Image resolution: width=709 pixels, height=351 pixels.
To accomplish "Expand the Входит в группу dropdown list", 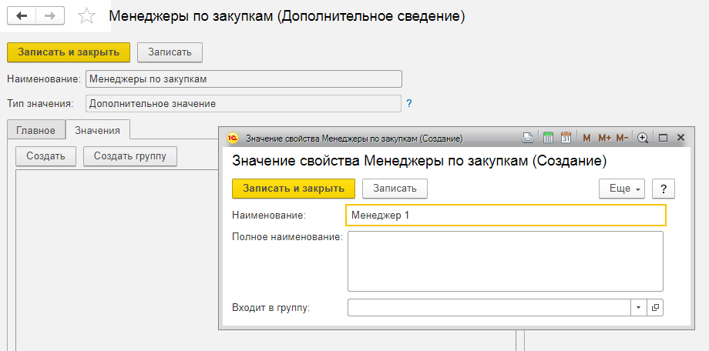I will [x=639, y=307].
